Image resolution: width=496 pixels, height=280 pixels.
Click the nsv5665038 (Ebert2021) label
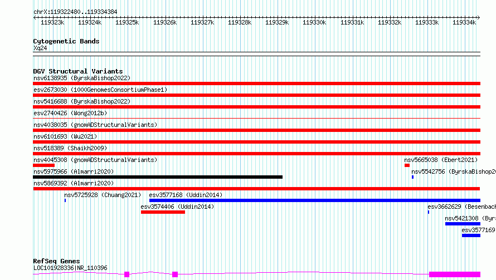point(441,160)
